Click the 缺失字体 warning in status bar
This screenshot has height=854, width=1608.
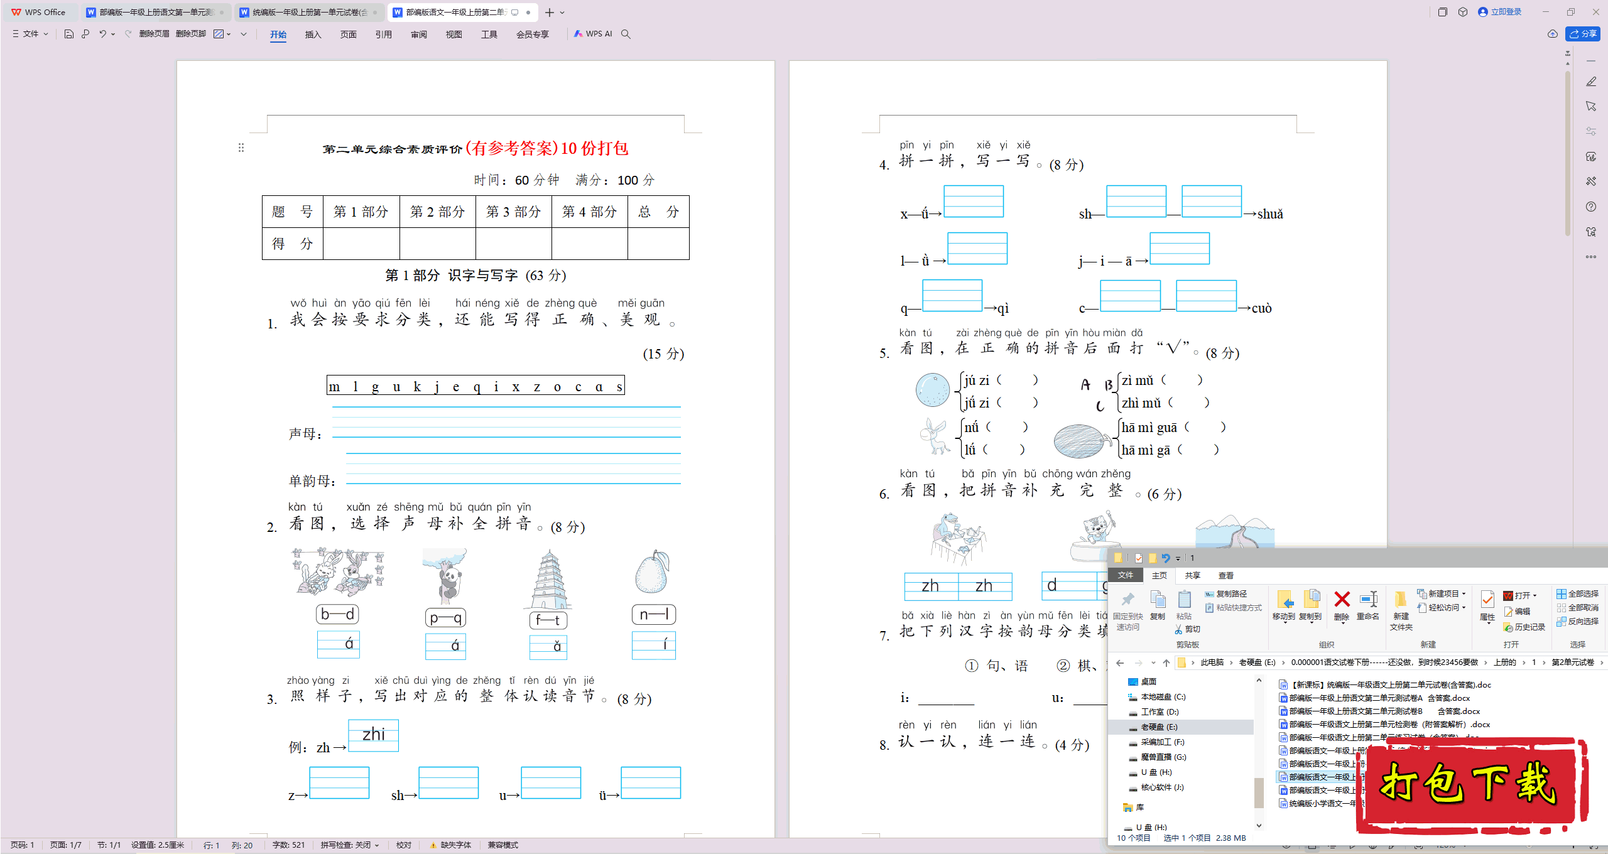pos(450,845)
